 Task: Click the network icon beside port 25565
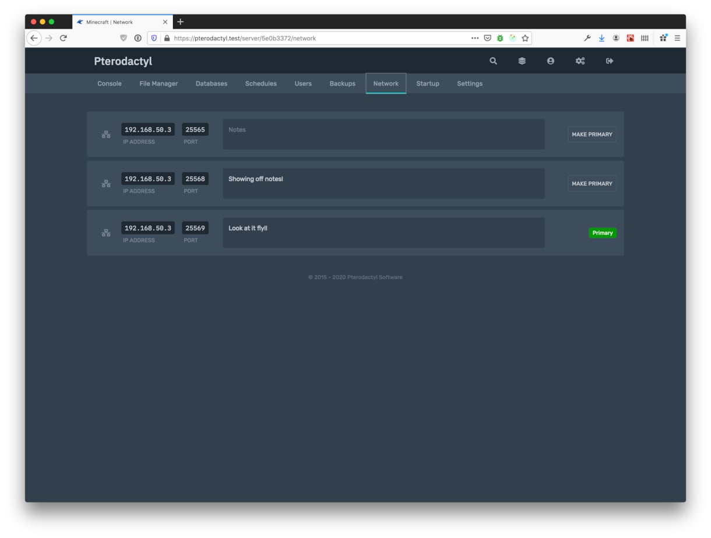click(x=106, y=135)
